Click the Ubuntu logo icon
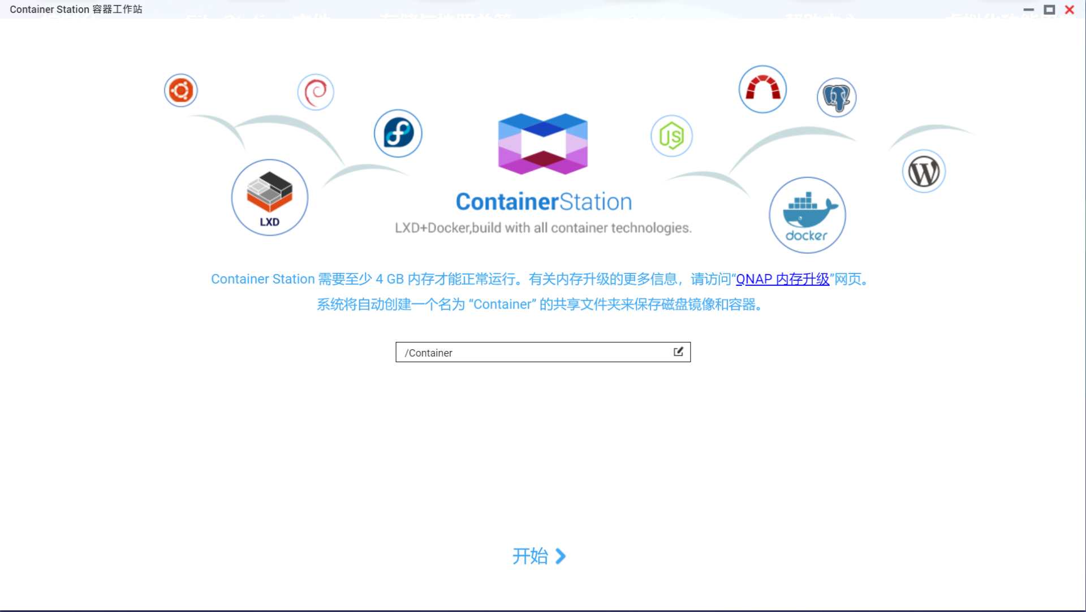The width and height of the screenshot is (1086, 612). click(x=180, y=90)
